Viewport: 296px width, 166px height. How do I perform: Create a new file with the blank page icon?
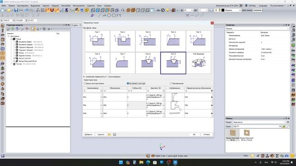3,10
